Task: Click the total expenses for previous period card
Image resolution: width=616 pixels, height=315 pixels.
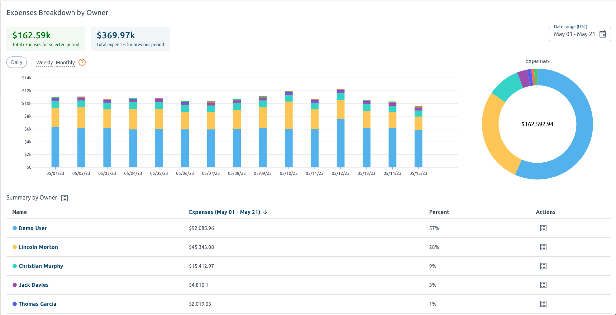Action: tap(130, 39)
